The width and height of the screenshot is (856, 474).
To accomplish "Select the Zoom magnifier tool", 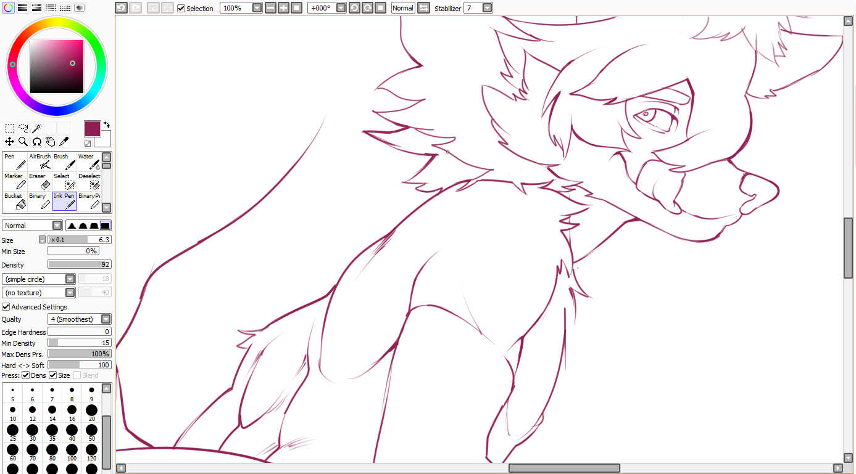I will [23, 142].
